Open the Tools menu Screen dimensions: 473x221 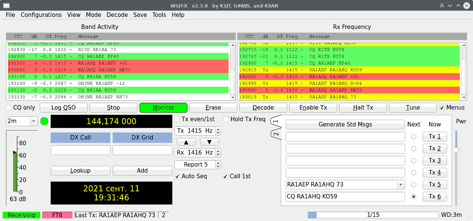(159, 15)
